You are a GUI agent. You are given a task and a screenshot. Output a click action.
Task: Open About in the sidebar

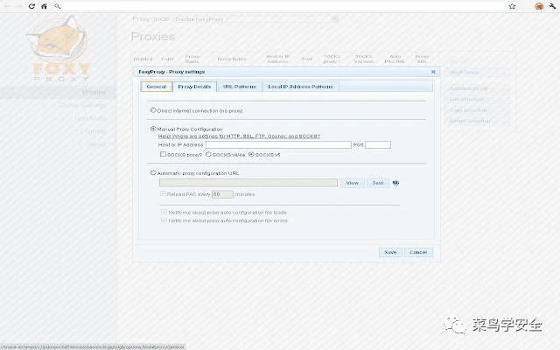[96, 144]
